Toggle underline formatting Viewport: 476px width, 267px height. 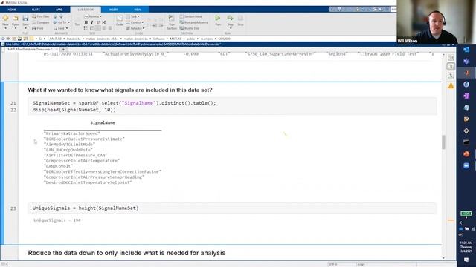pos(97,22)
